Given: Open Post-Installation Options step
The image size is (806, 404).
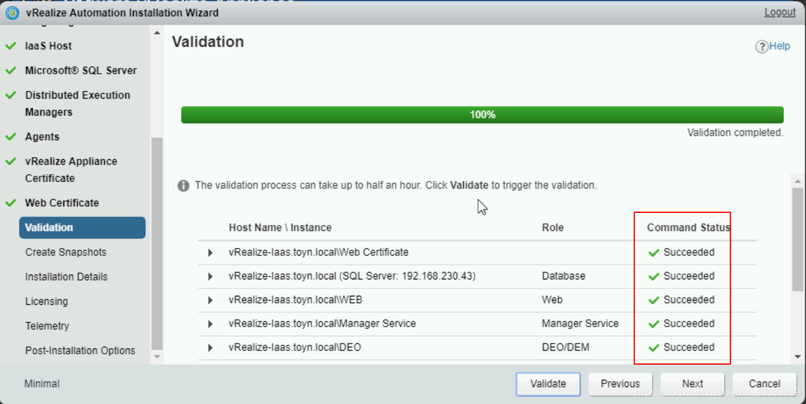Looking at the screenshot, I should 80,351.
